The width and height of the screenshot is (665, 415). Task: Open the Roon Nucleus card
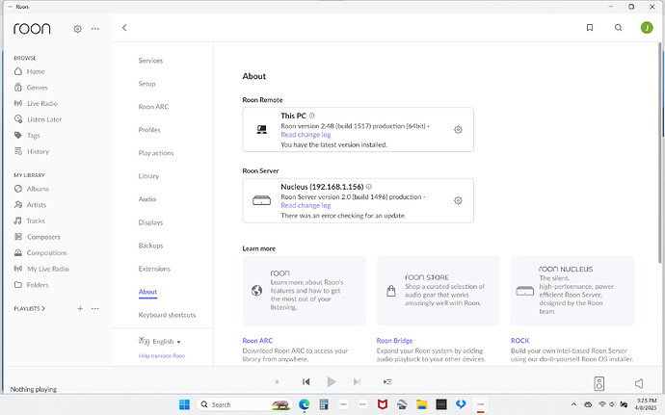pyautogui.click(x=572, y=291)
